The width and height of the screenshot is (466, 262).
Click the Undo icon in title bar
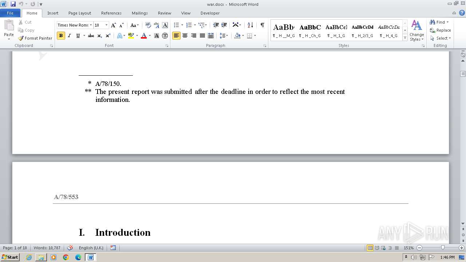pyautogui.click(x=21, y=4)
